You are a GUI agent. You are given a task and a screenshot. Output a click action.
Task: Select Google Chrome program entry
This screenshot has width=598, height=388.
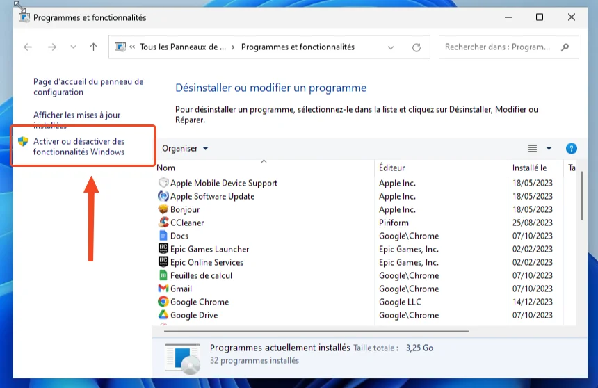200,302
